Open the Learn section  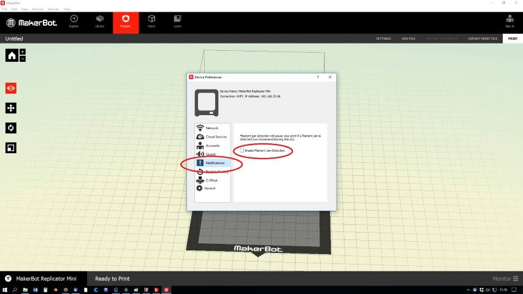point(177,21)
